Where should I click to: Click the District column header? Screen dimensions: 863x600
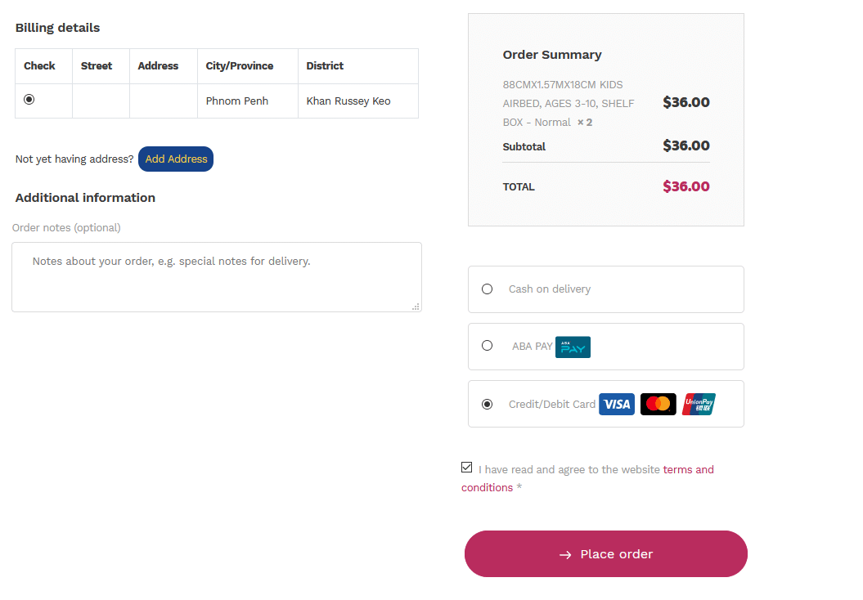coord(325,65)
